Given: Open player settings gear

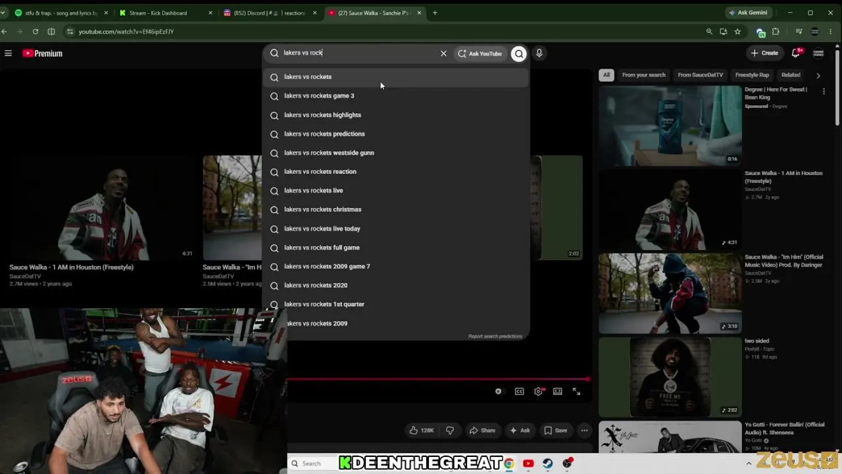Looking at the screenshot, I should coord(539,392).
